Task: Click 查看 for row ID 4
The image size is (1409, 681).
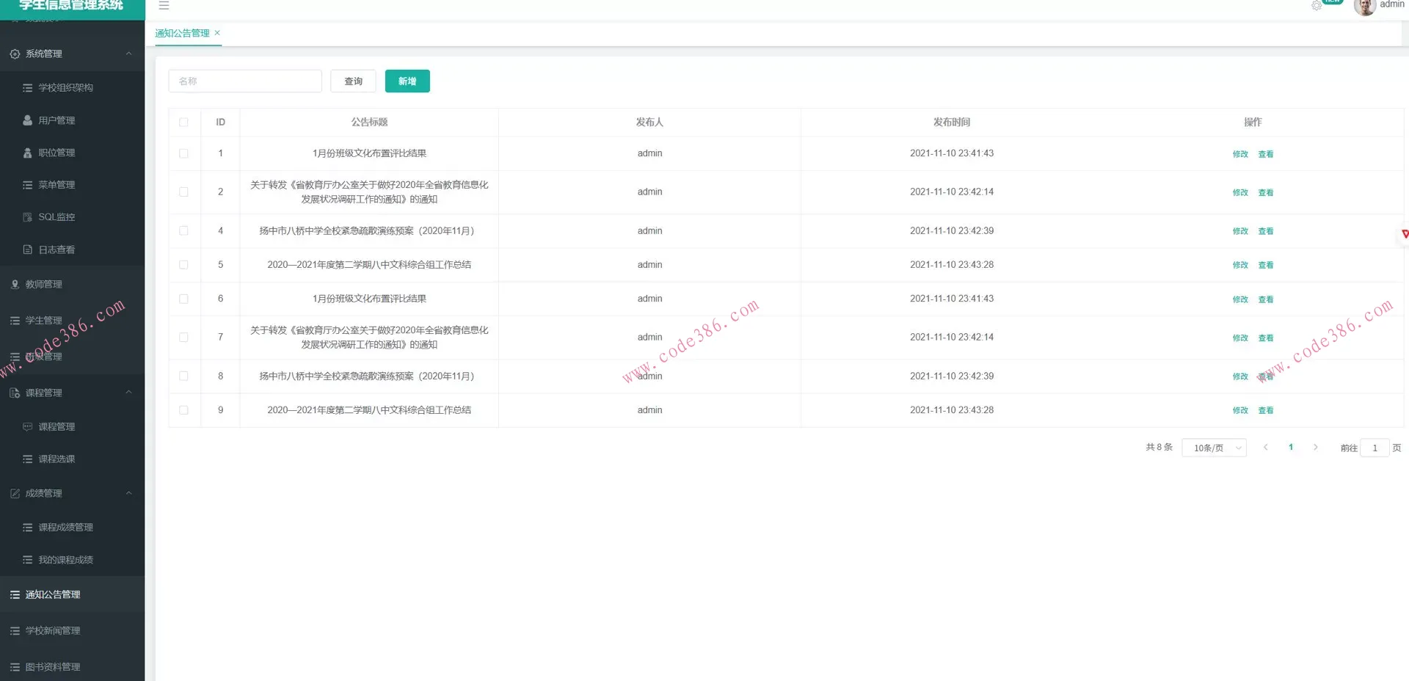Action: click(x=1266, y=231)
